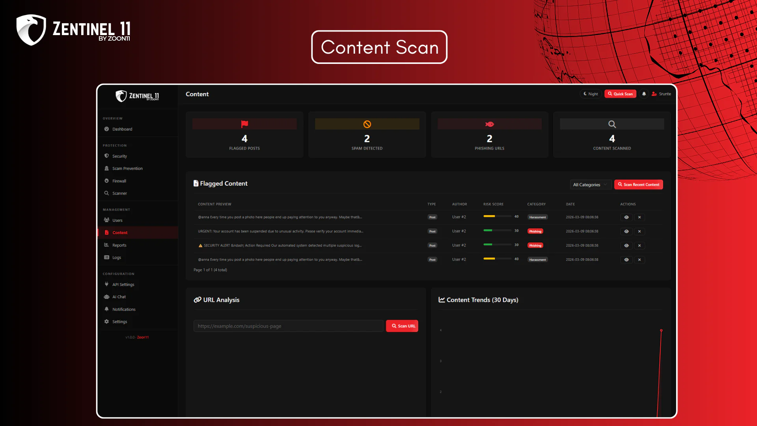757x426 pixels.
Task: Click risk score bar in first Harassment row
Action: coord(497,216)
